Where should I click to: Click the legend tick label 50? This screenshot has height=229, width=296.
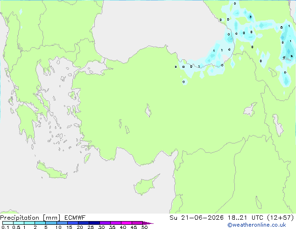pyautogui.click(x=144, y=227)
